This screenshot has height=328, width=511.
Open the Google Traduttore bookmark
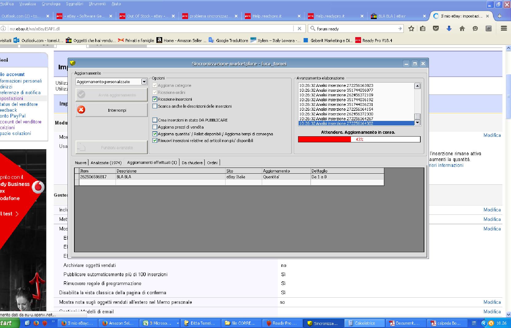tap(228, 41)
